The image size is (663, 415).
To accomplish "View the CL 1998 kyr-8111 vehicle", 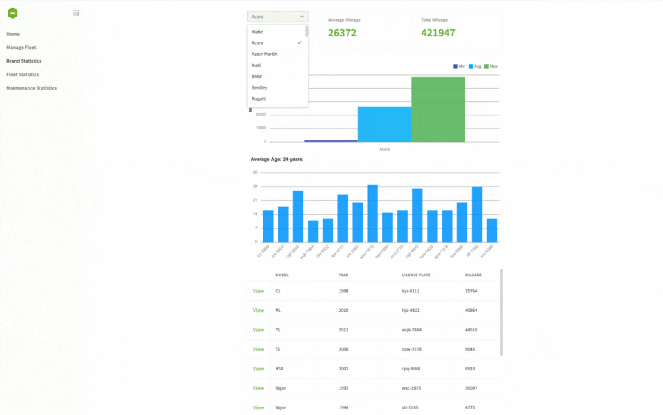I will [x=258, y=291].
